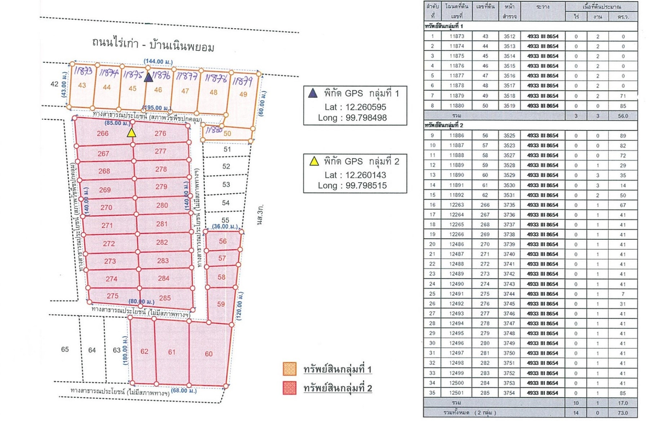Click the blue GPS triangle marker on the map
Image resolution: width=670 pixels, height=421 pixels.
pyautogui.click(x=149, y=77)
